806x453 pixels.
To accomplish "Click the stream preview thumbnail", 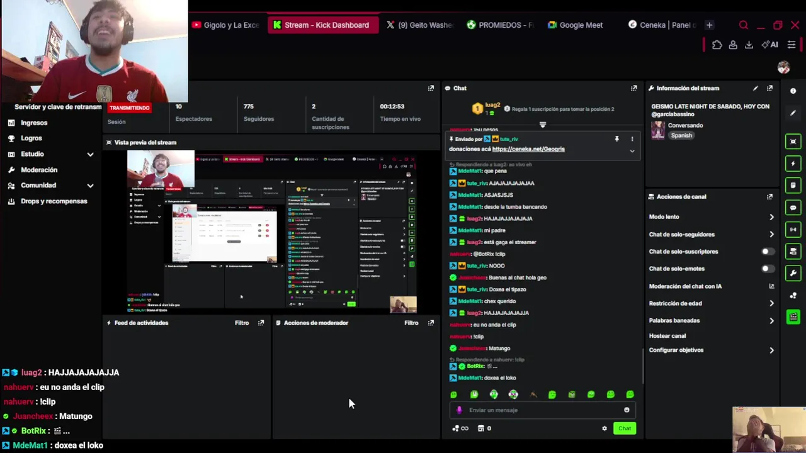I will 271,232.
